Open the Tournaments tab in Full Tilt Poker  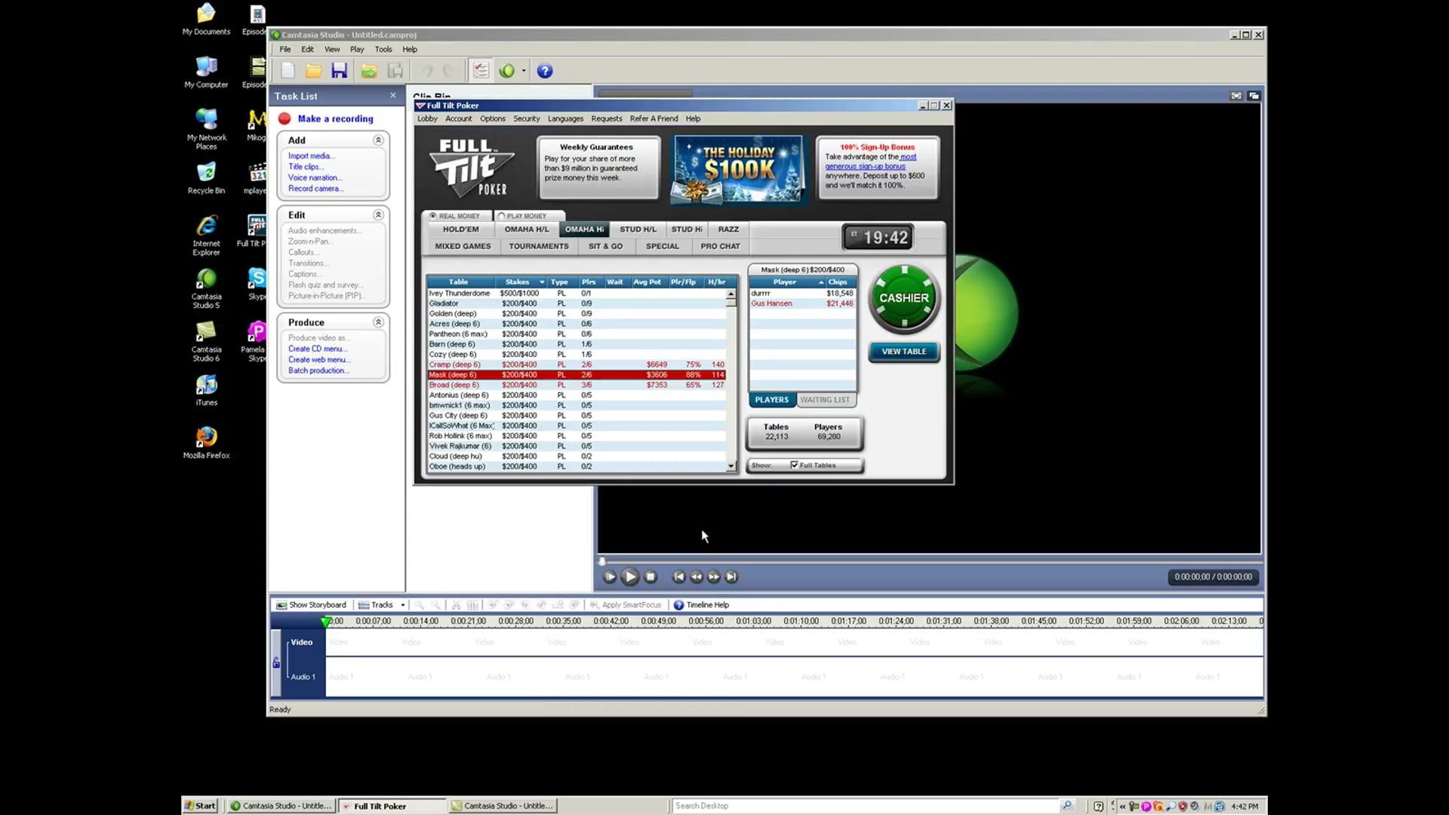pyautogui.click(x=538, y=246)
